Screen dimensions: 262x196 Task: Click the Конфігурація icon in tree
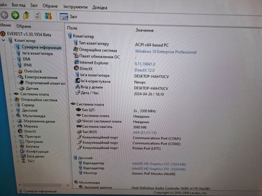point(22,151)
